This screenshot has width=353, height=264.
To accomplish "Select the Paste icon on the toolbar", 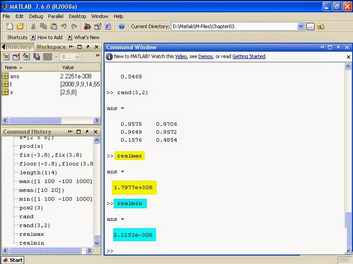I will [54, 27].
